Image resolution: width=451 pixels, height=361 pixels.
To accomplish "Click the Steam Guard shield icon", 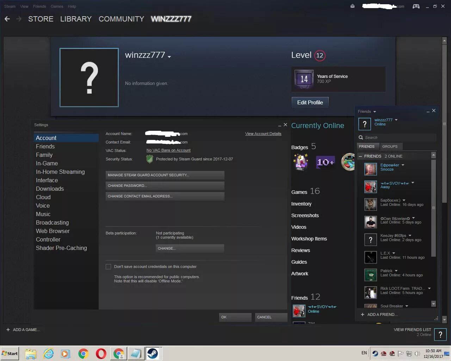I will [x=150, y=159].
